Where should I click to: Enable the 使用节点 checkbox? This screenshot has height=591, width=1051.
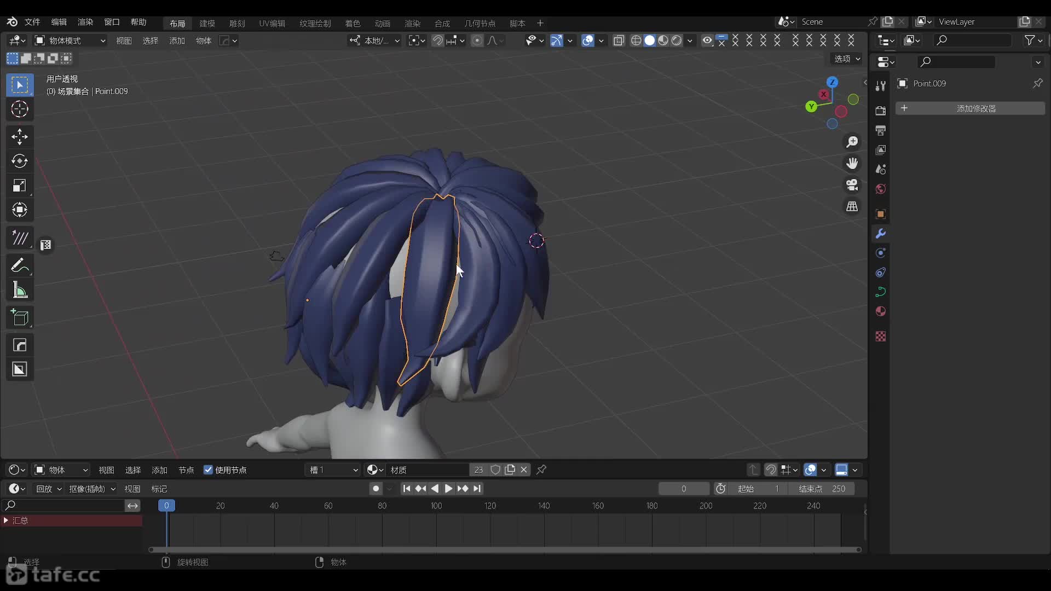point(208,470)
